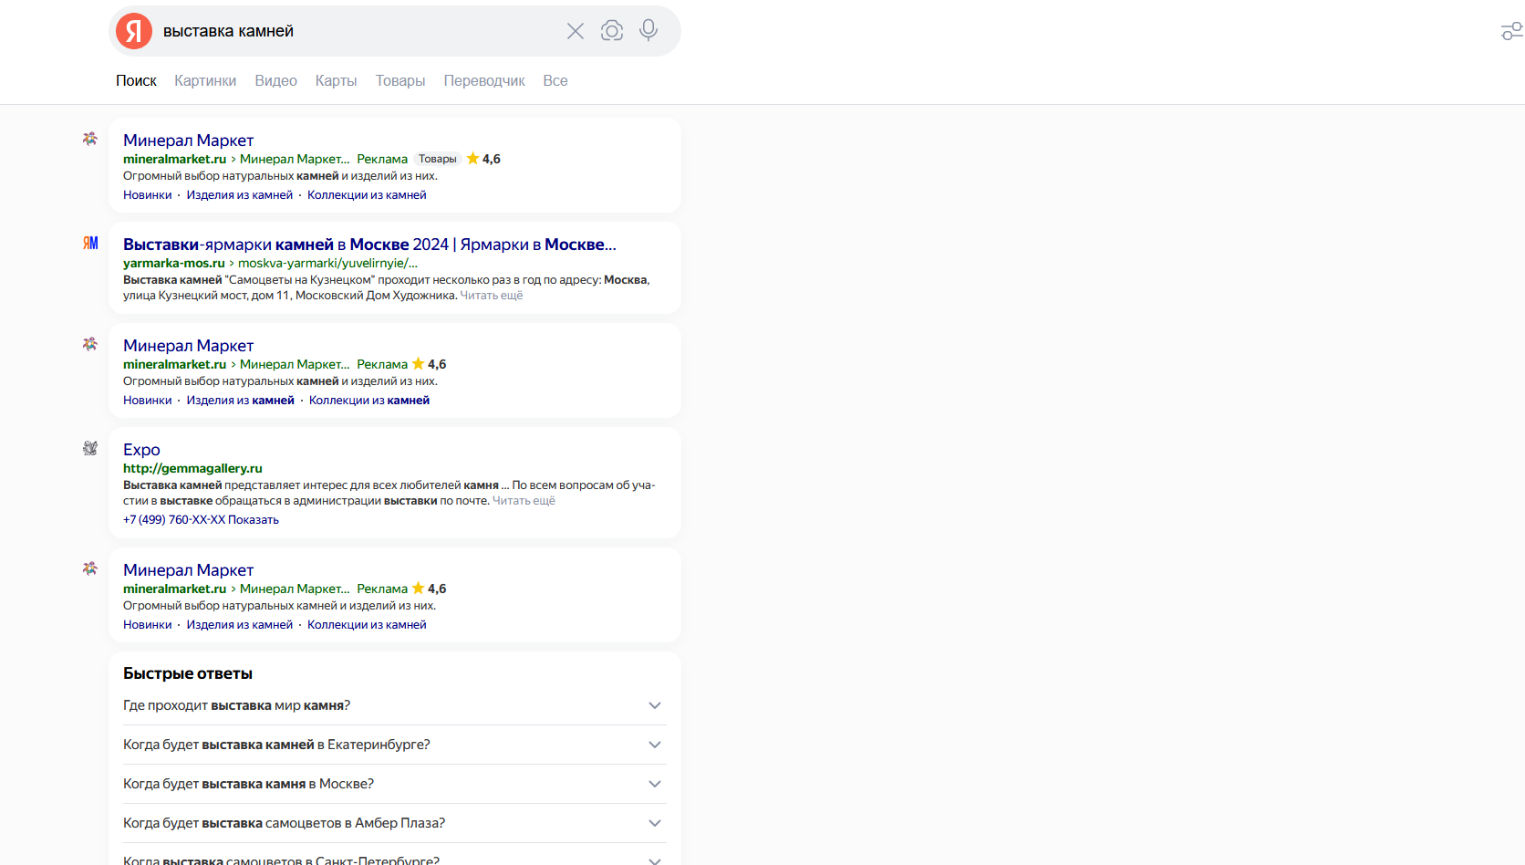Click favicon beside first Минерал Маркет result

coord(90,139)
